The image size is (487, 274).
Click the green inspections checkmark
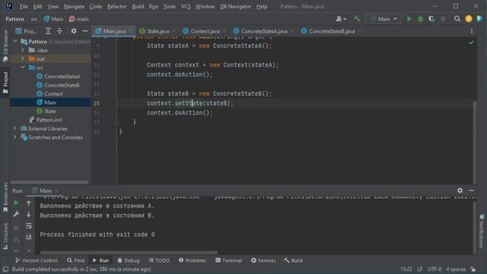pos(471,43)
